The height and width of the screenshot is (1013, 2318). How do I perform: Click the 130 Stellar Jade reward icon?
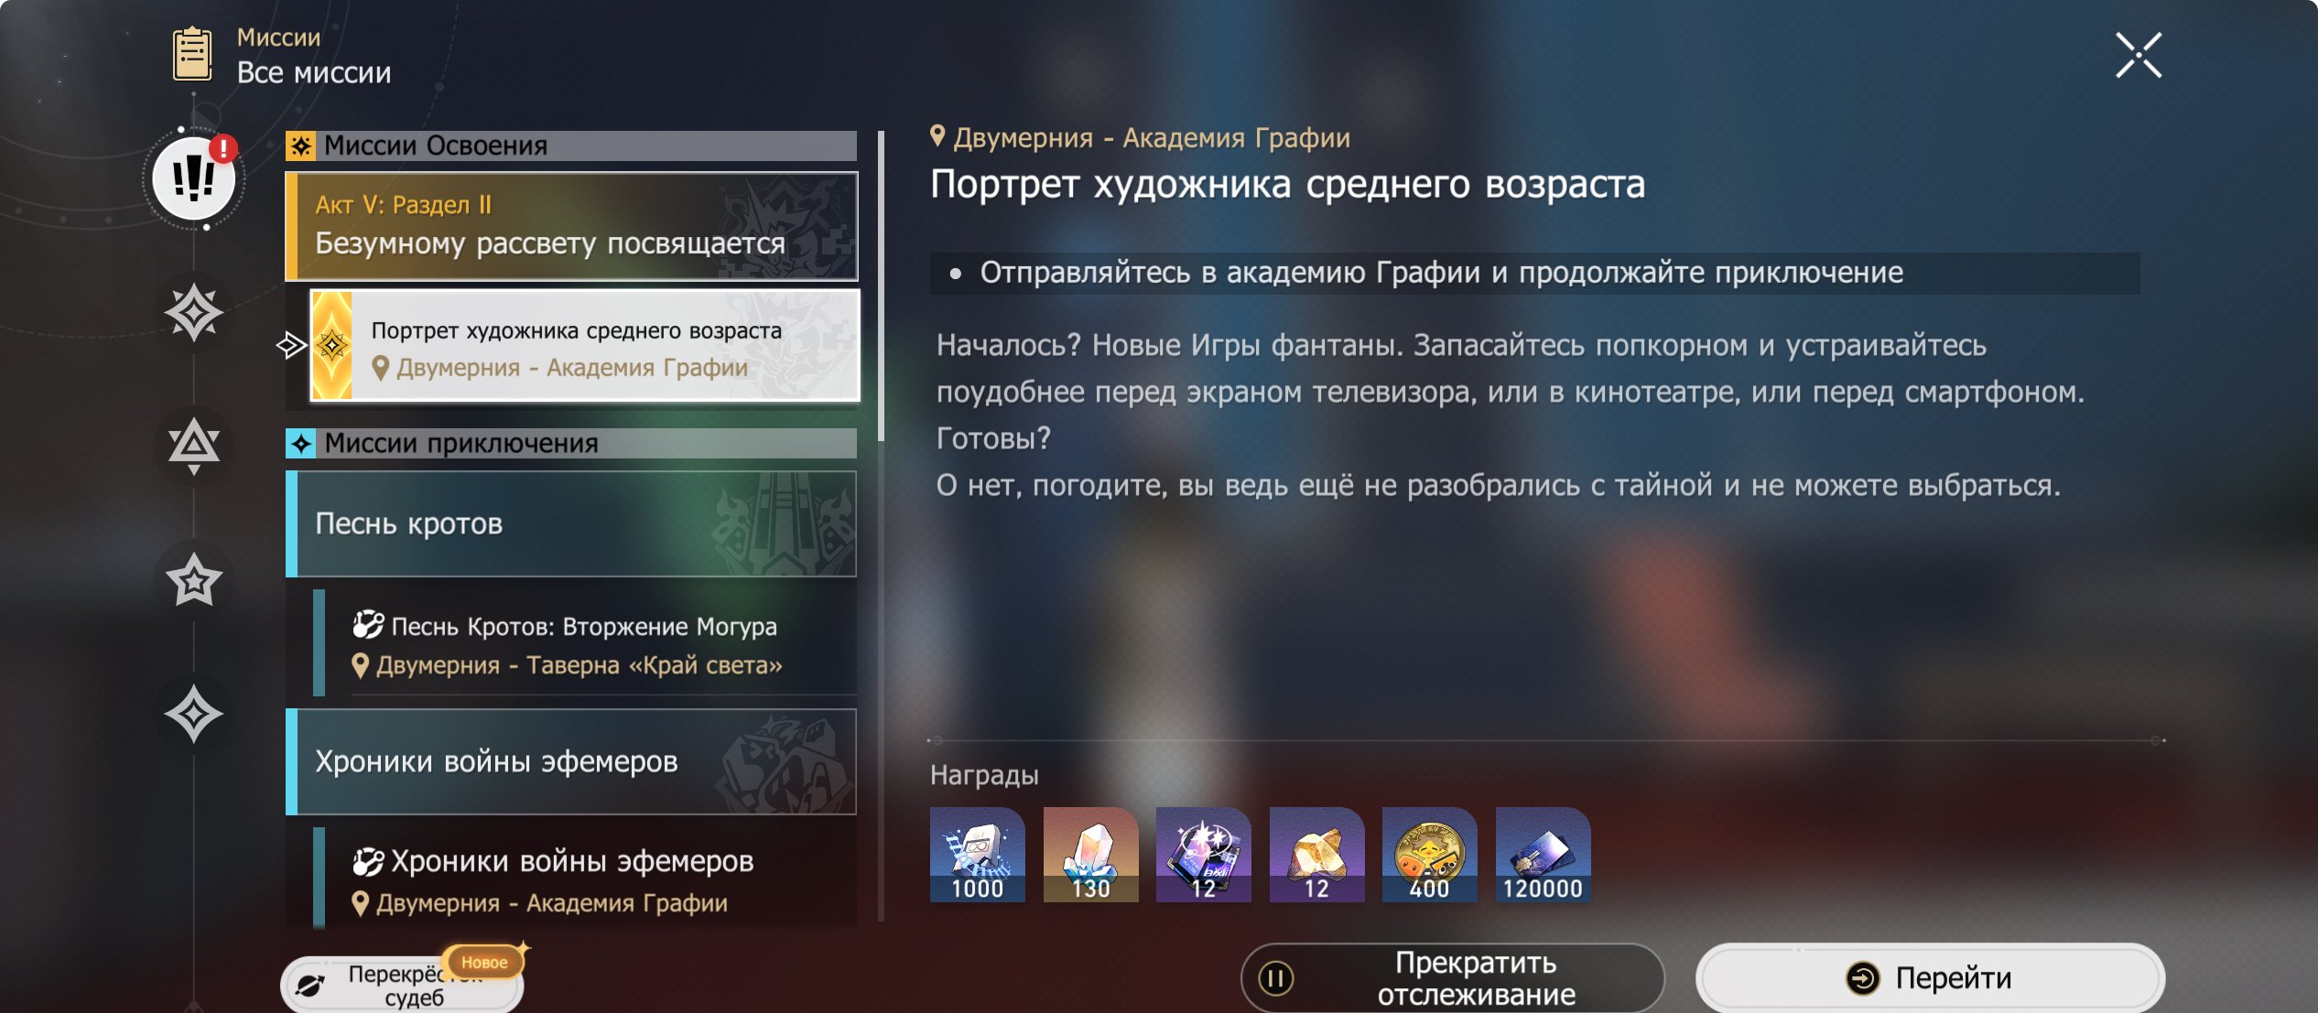pos(1090,855)
